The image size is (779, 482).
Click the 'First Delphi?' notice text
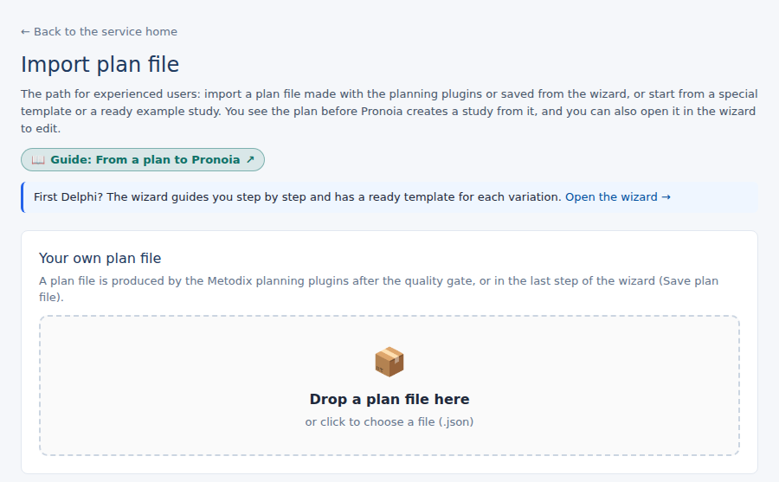pos(297,197)
